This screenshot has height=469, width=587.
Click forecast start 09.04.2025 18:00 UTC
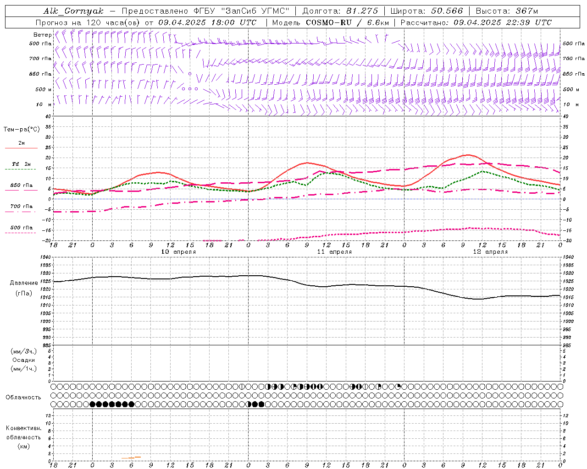tap(207, 22)
